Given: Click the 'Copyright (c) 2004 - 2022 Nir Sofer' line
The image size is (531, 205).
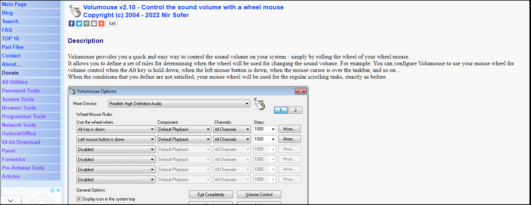Looking at the screenshot, I should 136,15.
